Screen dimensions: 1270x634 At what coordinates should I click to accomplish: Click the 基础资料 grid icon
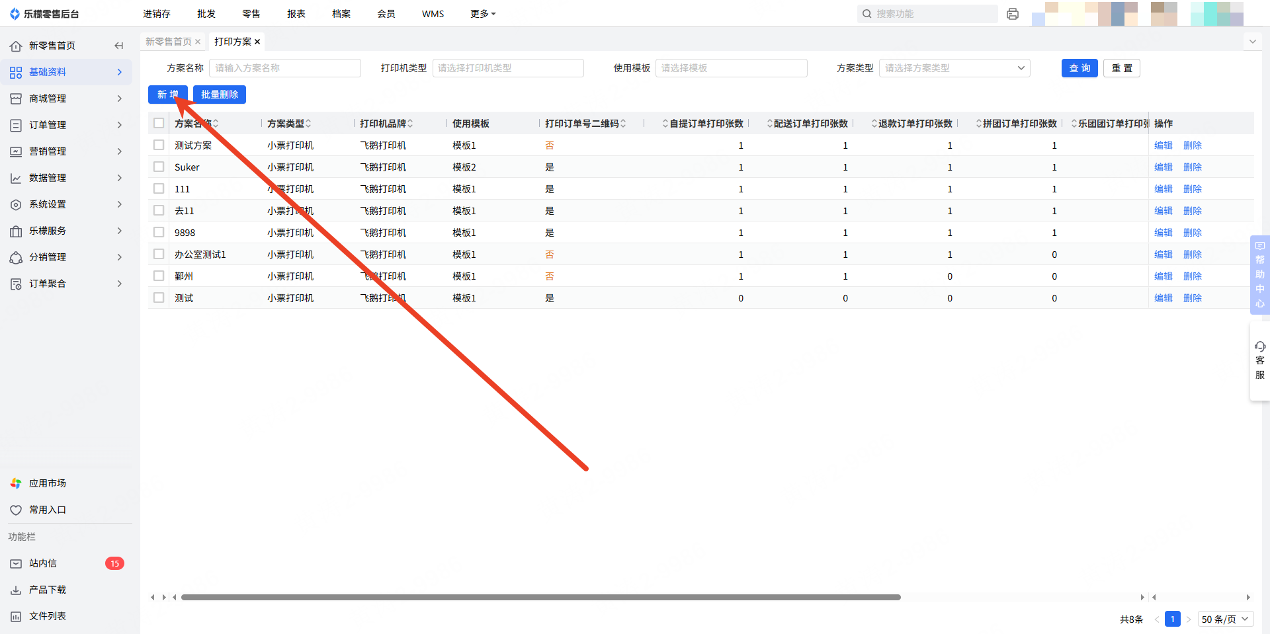16,72
